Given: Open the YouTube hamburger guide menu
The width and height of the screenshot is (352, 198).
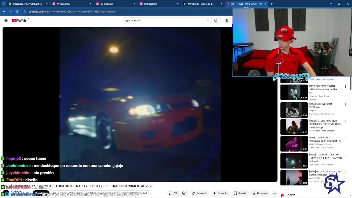Looking at the screenshot, I should 6,20.
